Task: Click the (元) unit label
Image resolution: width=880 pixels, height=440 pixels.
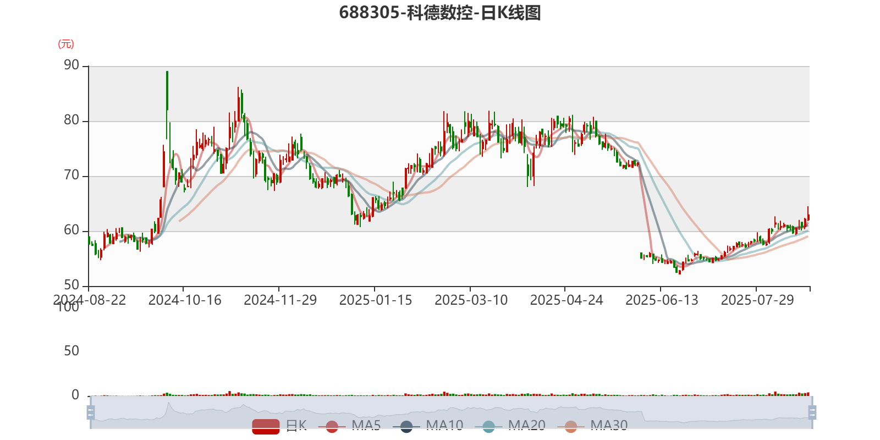Action: point(66,44)
